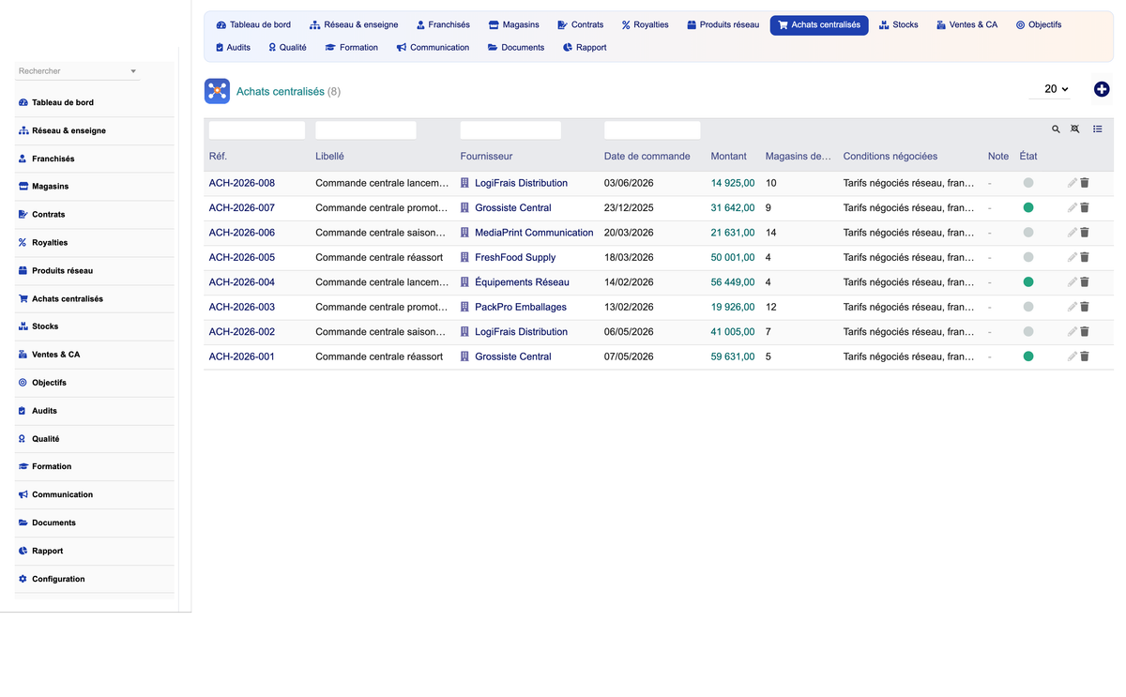Viewport: 1126px width, 697px height.
Task: Open the column list selector icon
Action: tap(1098, 129)
